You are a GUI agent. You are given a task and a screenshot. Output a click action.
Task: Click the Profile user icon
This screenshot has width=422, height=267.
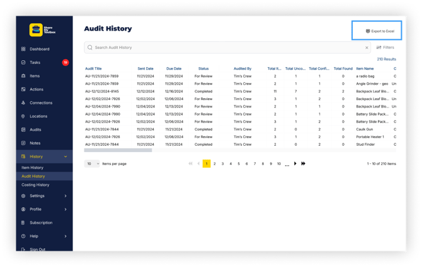coord(23,209)
